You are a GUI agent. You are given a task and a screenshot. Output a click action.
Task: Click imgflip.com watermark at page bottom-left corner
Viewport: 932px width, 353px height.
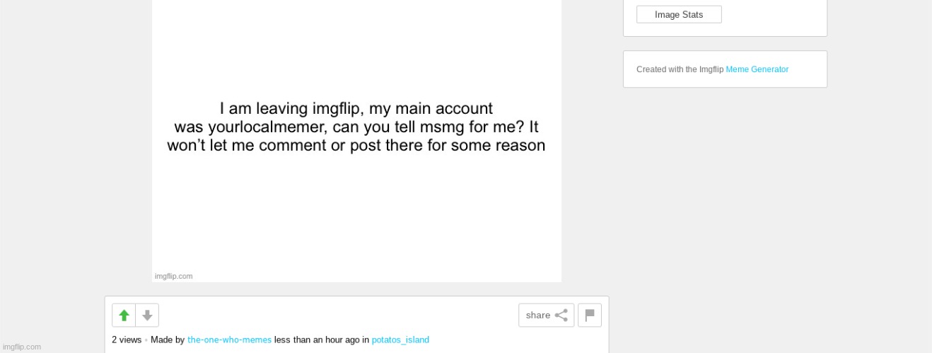(x=22, y=347)
